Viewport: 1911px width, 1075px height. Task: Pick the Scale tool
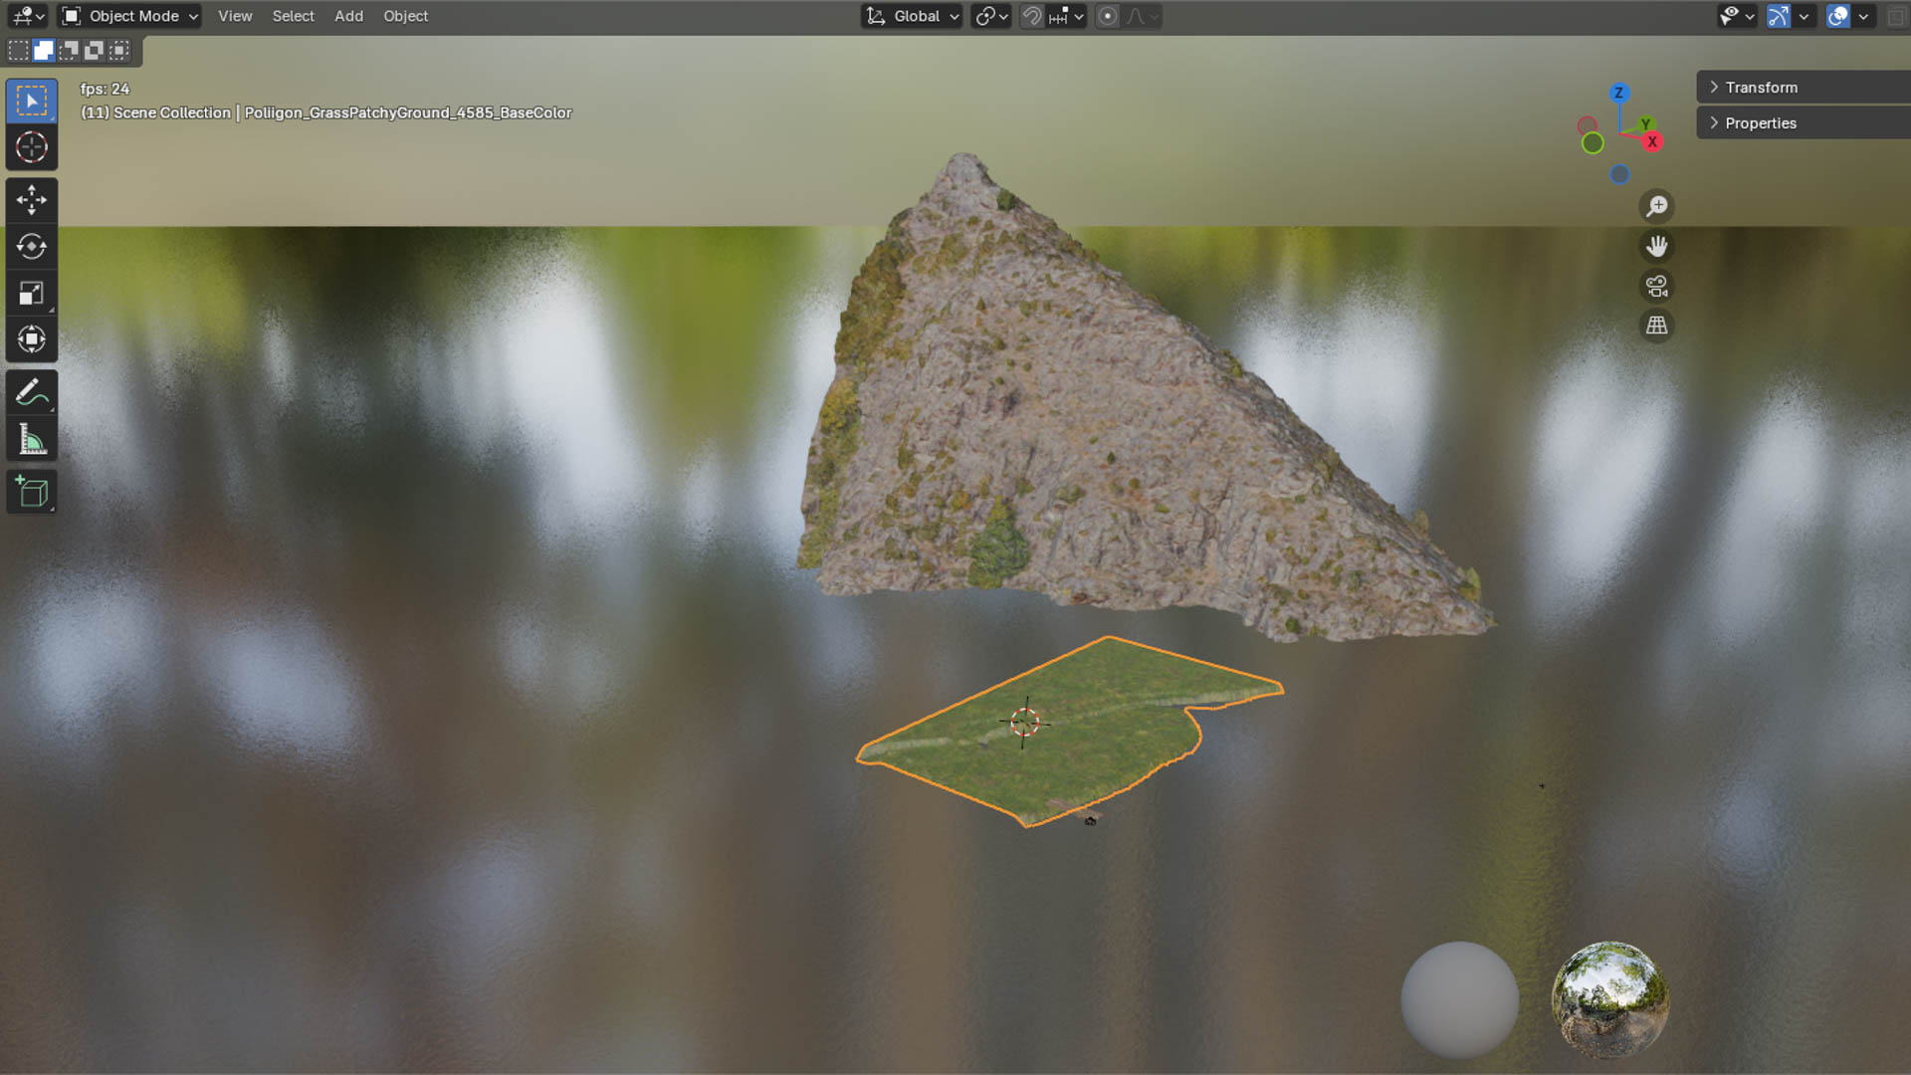[x=31, y=294]
